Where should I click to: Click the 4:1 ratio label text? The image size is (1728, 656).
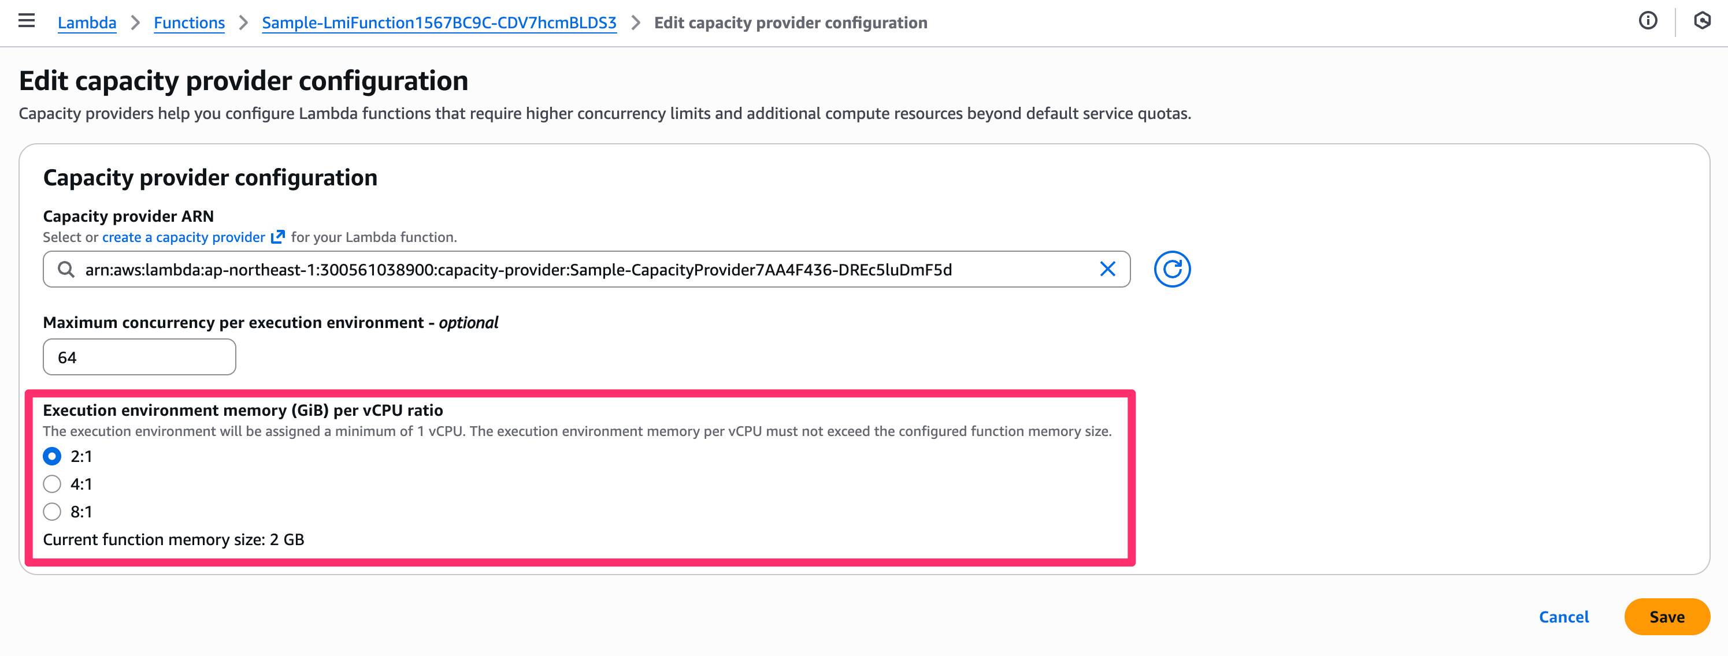[x=81, y=484]
